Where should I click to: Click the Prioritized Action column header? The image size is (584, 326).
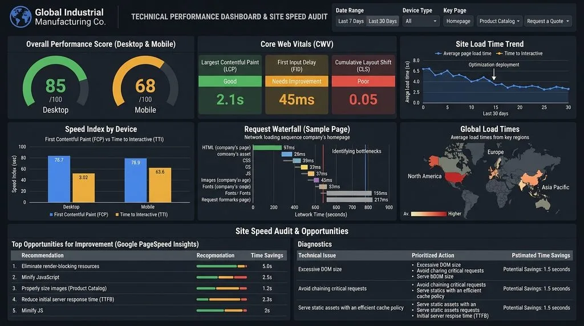(x=433, y=255)
